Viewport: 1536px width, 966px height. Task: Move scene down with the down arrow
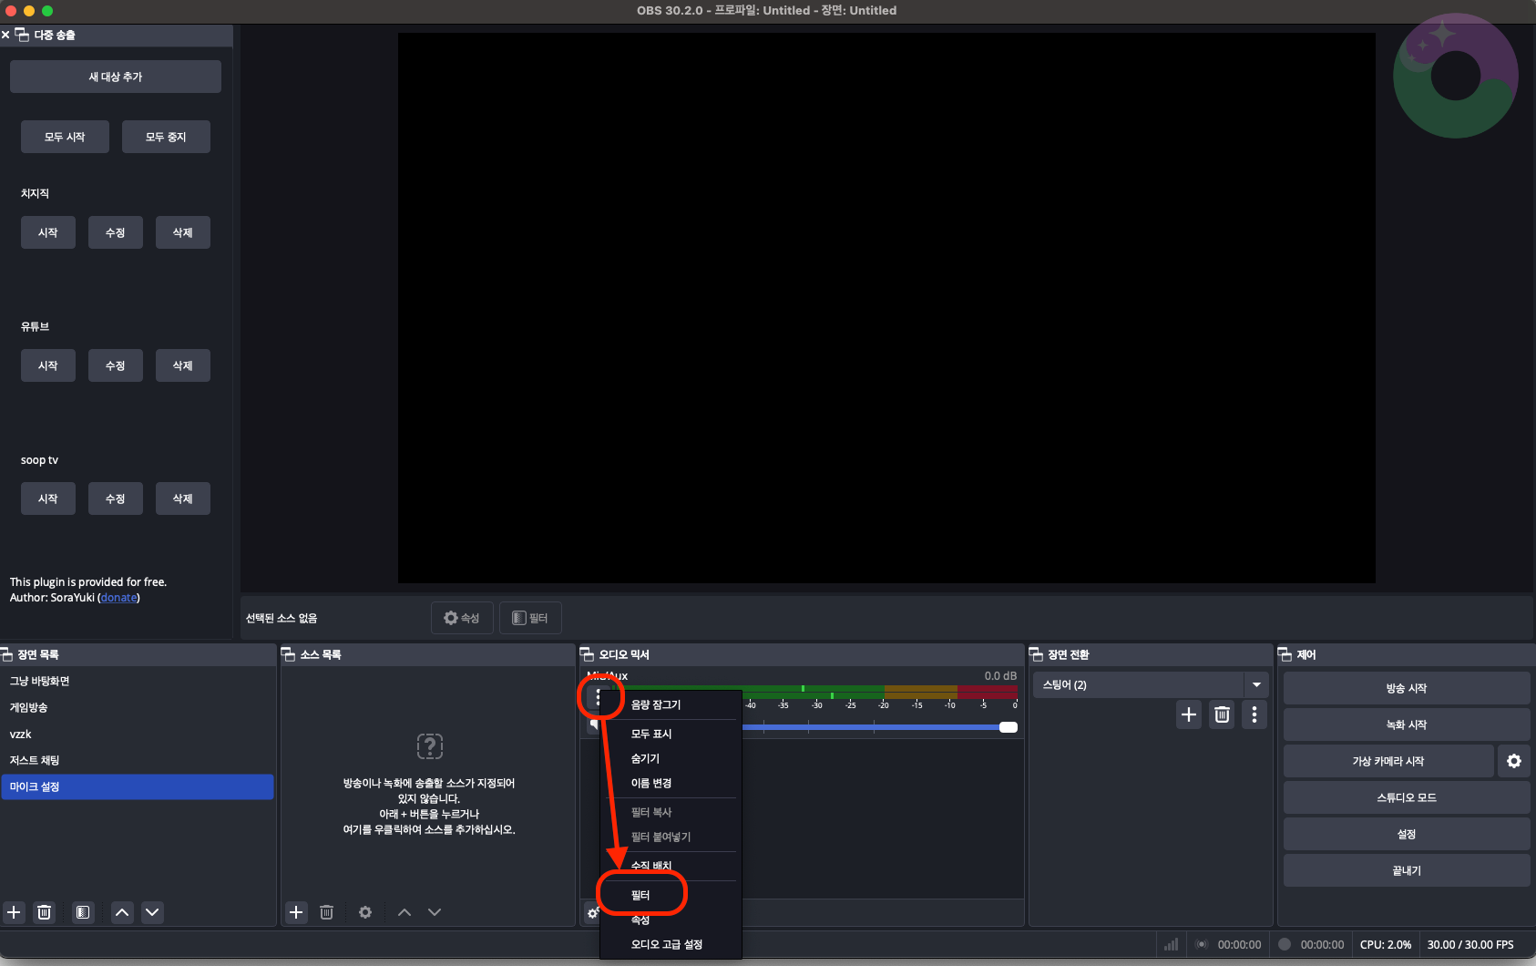point(152,911)
